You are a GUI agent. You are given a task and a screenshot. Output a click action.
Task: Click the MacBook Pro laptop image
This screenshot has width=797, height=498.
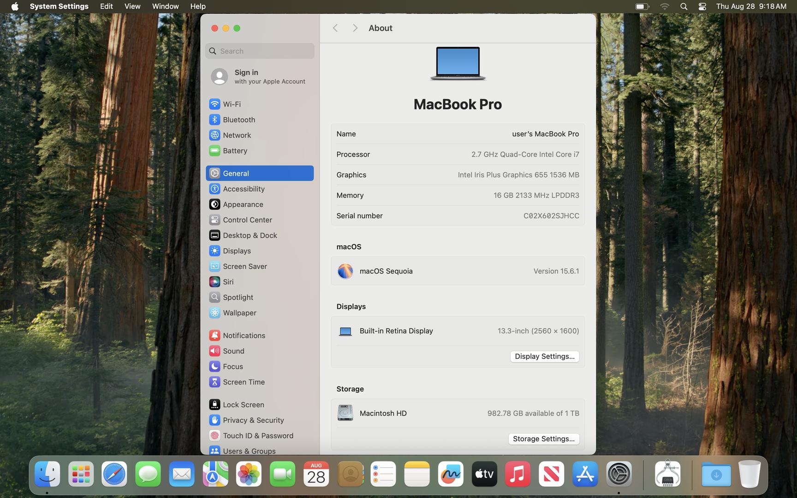(x=458, y=63)
